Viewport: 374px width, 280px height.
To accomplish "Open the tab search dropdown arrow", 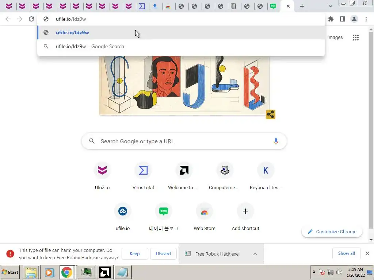I will [330, 6].
